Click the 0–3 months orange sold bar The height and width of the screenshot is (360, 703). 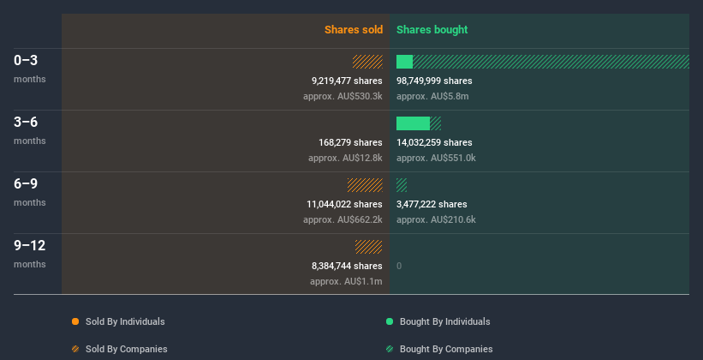click(367, 62)
